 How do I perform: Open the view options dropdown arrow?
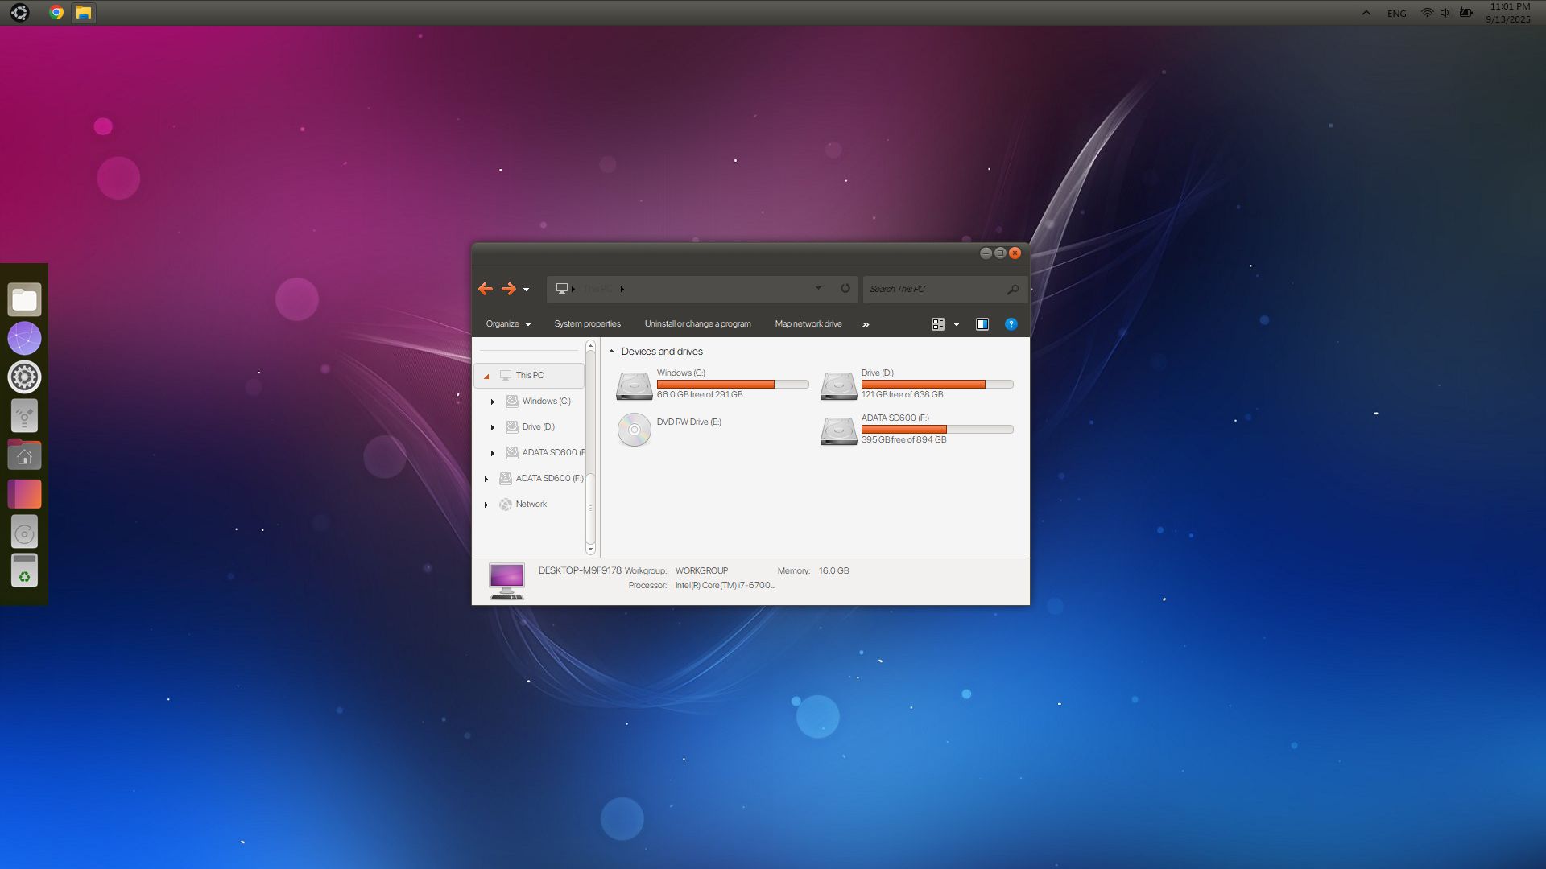pos(957,324)
